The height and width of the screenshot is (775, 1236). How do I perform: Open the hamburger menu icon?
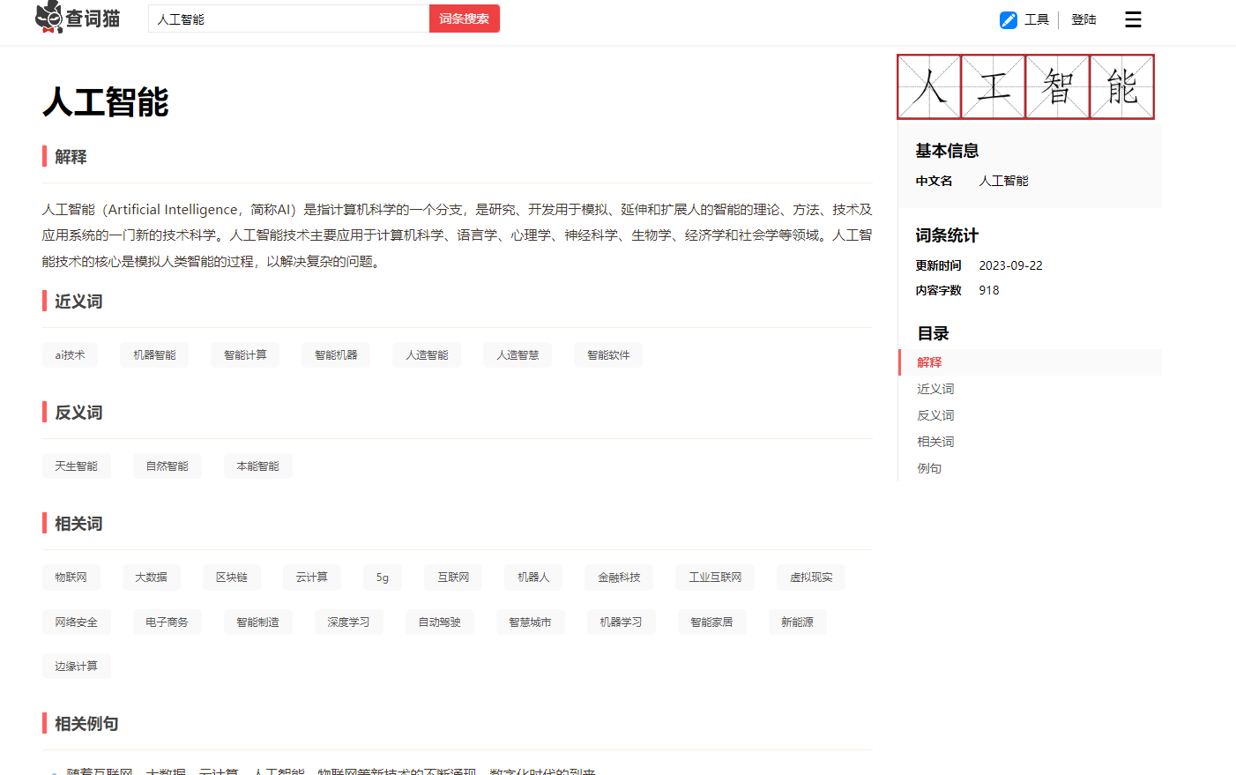[1133, 19]
